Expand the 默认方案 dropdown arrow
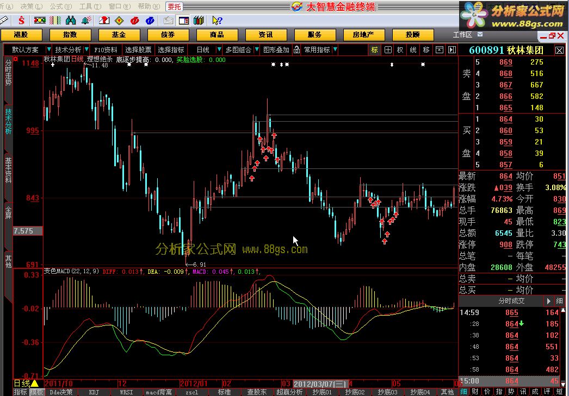The height and width of the screenshot is (396, 569). pos(48,49)
